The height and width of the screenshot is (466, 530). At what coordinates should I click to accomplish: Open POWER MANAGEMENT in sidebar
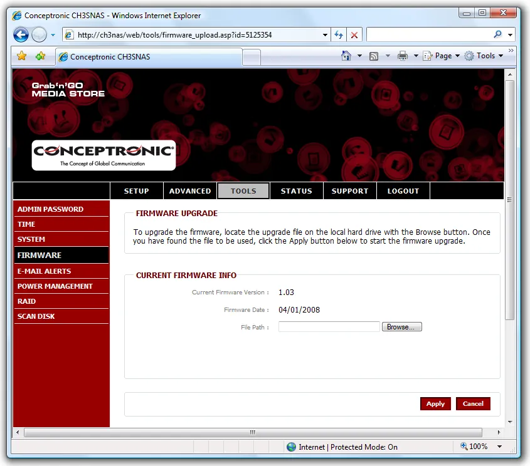[61, 286]
